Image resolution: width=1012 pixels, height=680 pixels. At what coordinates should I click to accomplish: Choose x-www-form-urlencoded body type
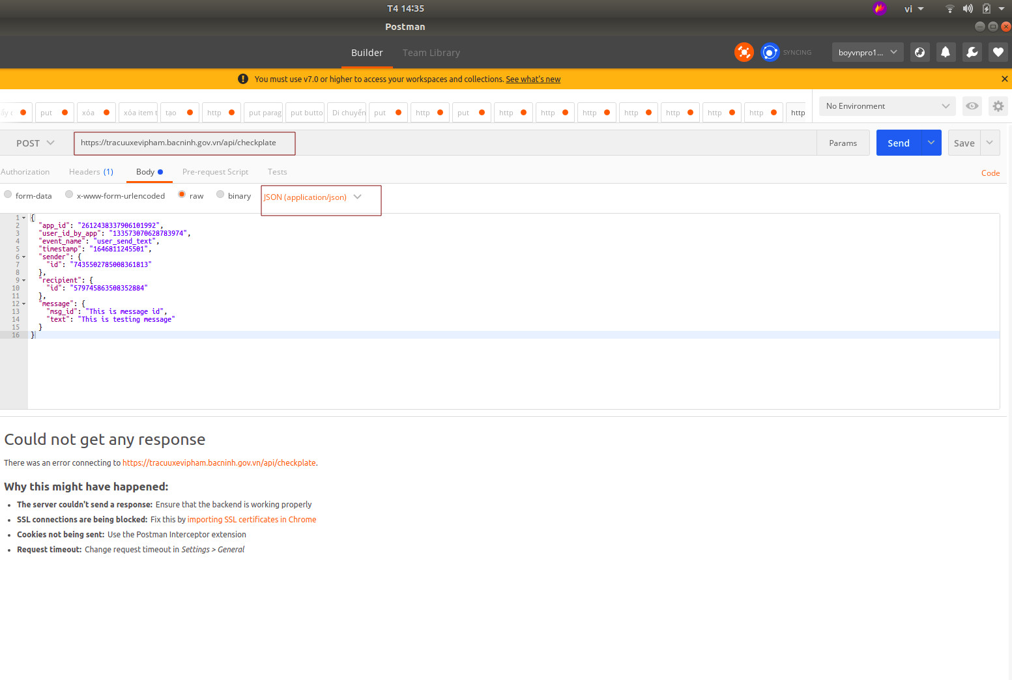click(x=69, y=194)
